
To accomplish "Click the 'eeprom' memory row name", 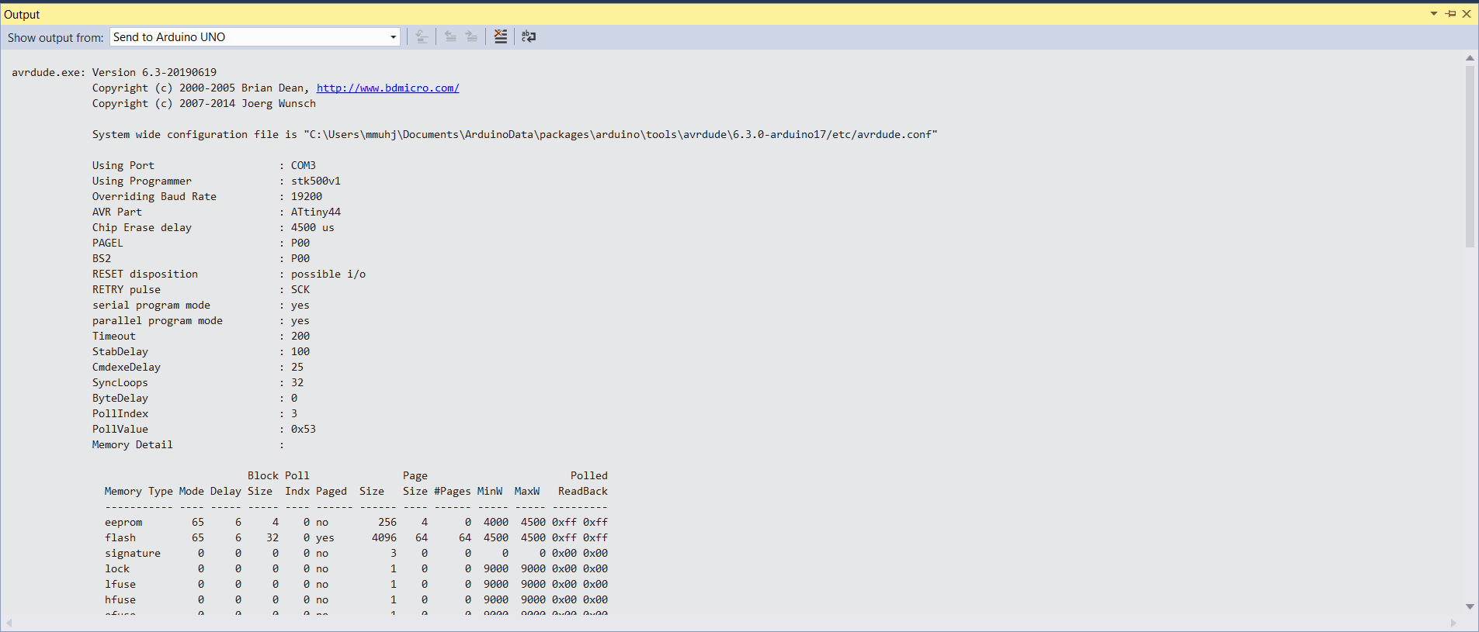I will [123, 522].
